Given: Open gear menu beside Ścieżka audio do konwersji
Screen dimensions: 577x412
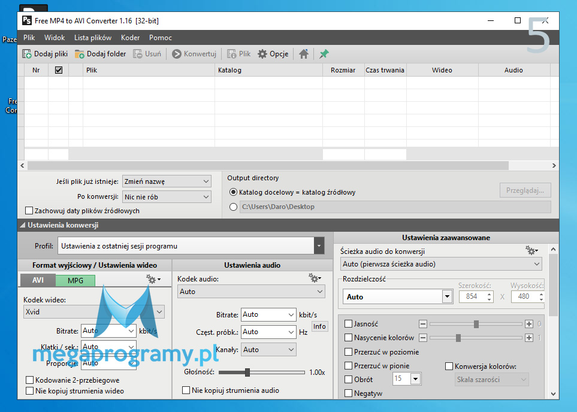Looking at the screenshot, I should click(x=531, y=250).
